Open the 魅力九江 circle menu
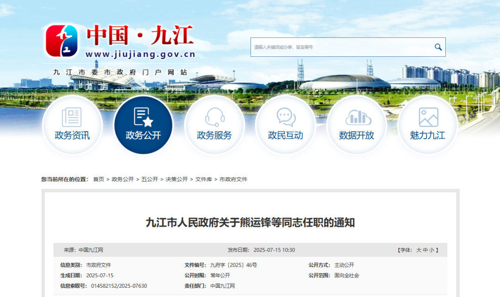Screen dimensions: 500x297 click(428, 125)
